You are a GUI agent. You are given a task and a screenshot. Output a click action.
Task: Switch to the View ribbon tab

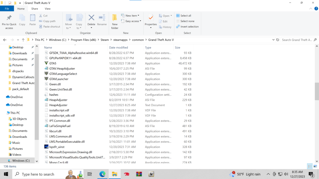[48, 9]
